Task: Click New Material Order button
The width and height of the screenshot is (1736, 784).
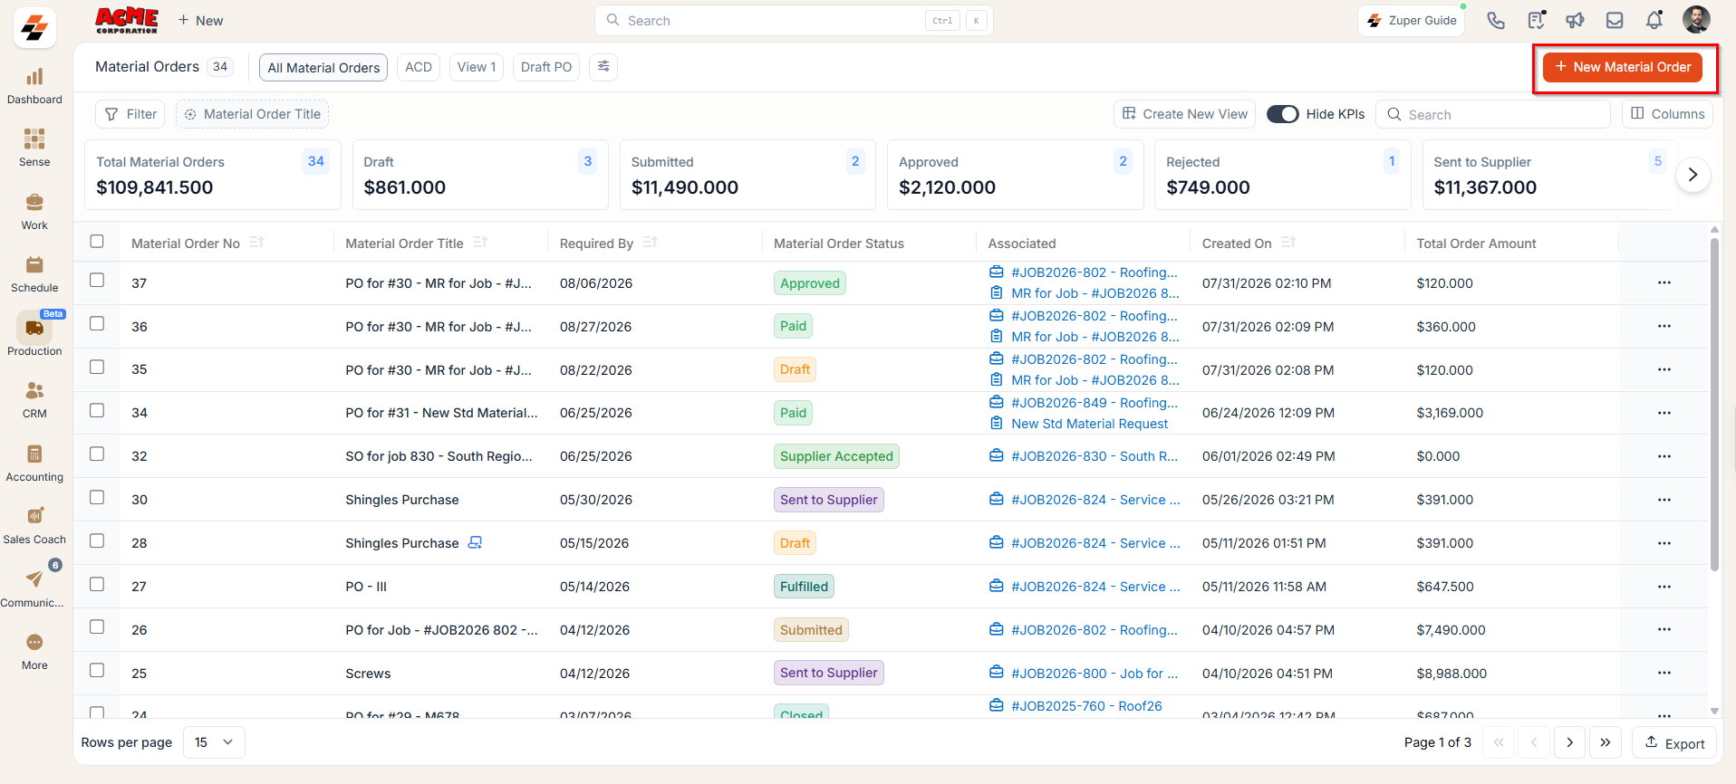Action: 1623,67
